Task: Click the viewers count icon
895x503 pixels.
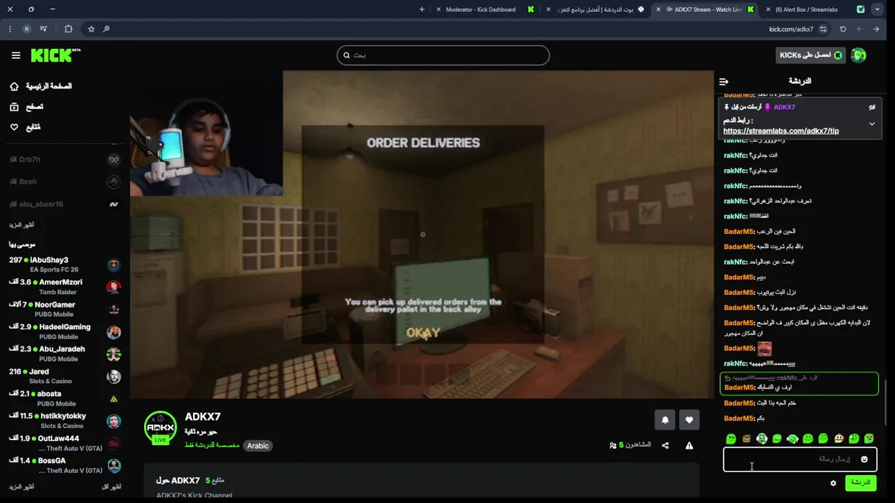Action: [x=613, y=446]
